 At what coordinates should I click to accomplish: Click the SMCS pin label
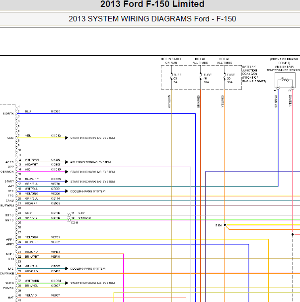tap(9, 283)
